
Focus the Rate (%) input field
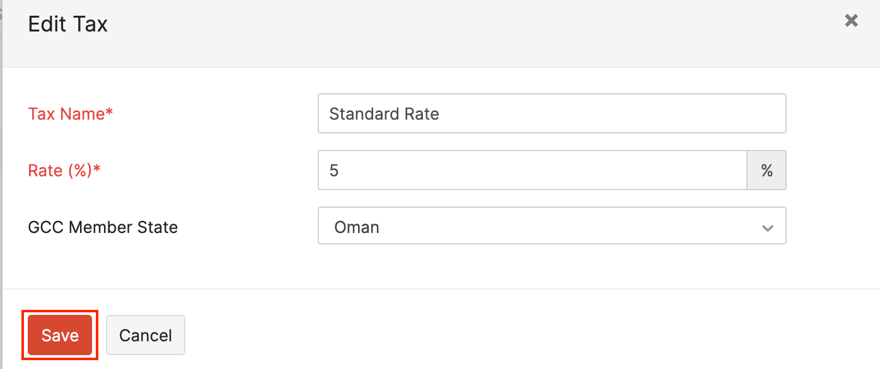[x=532, y=170]
